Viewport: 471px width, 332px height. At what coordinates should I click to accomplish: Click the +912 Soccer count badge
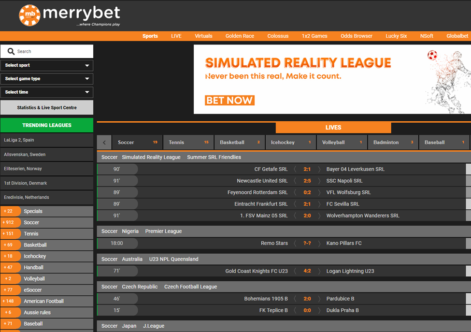click(x=10, y=222)
